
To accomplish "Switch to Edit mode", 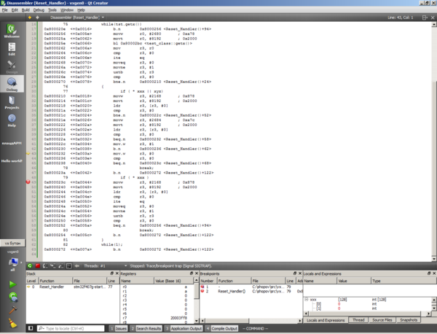I will pyautogui.click(x=12, y=49).
